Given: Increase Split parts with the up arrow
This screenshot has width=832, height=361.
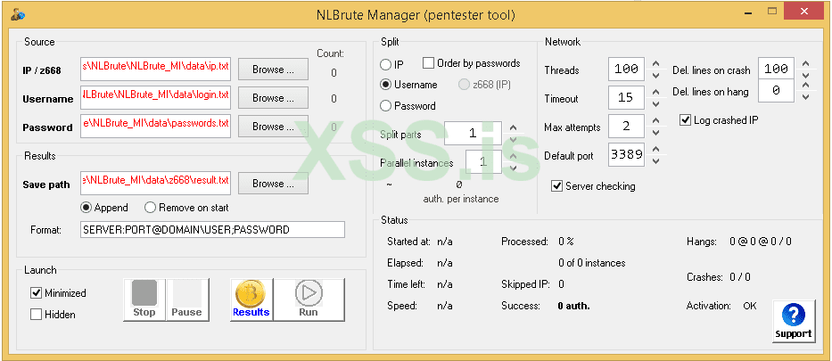Looking at the screenshot, I should coord(513,127).
